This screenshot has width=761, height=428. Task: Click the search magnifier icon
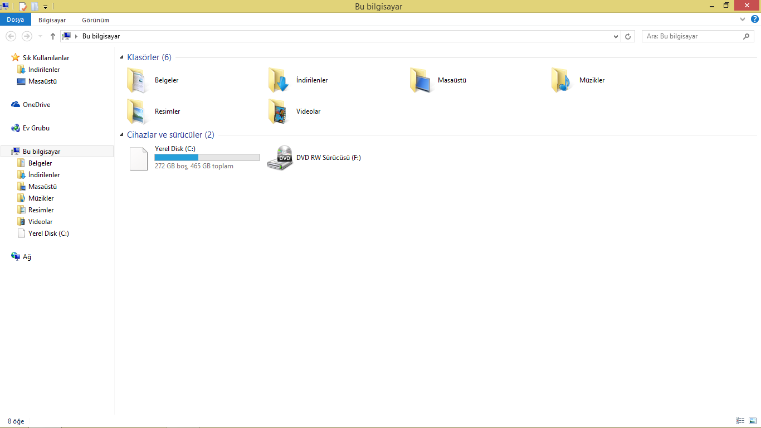click(747, 36)
